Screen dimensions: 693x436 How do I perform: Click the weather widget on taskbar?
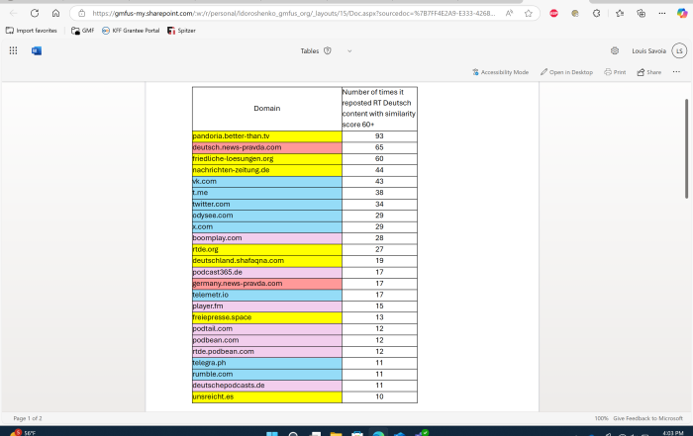[23, 432]
